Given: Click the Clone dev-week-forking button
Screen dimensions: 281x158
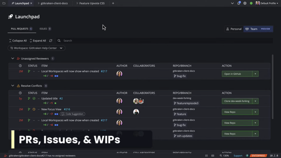Looking at the screenshot, I should [x=237, y=101].
